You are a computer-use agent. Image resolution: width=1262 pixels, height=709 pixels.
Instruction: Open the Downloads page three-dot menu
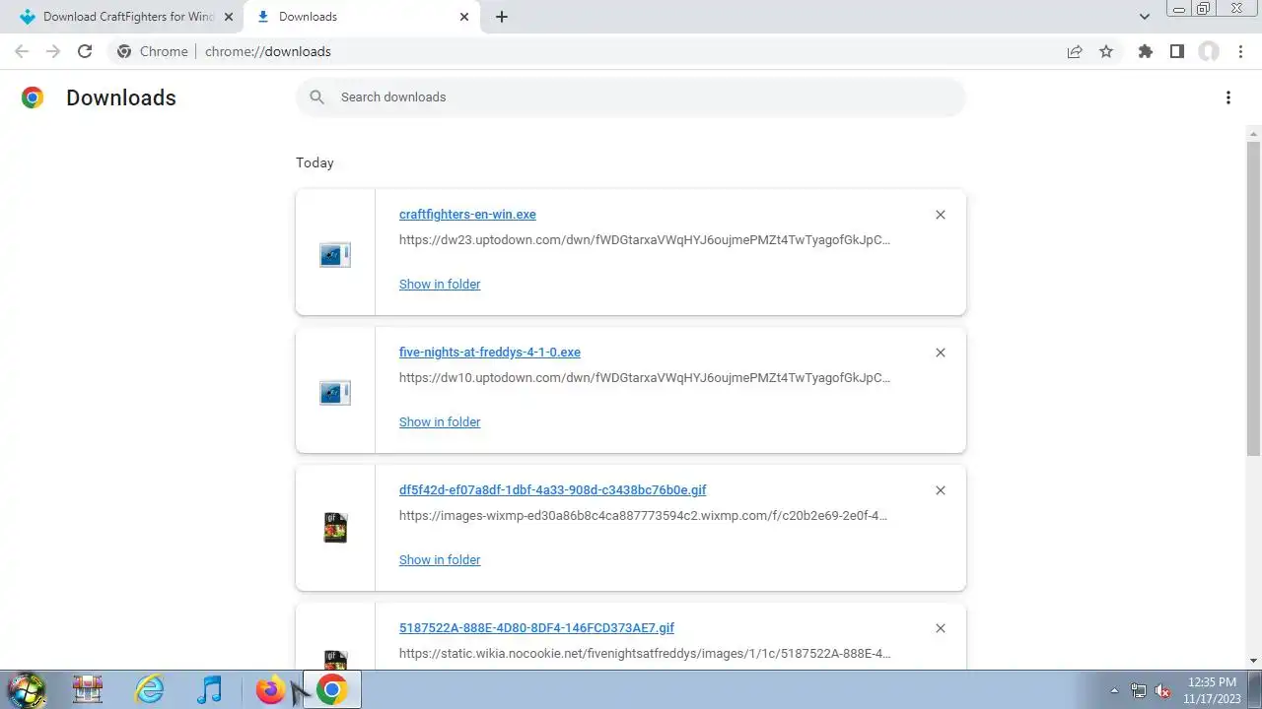[1228, 97]
